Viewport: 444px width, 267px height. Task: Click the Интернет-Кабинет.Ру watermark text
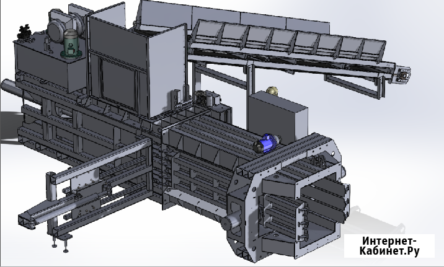pos(390,246)
